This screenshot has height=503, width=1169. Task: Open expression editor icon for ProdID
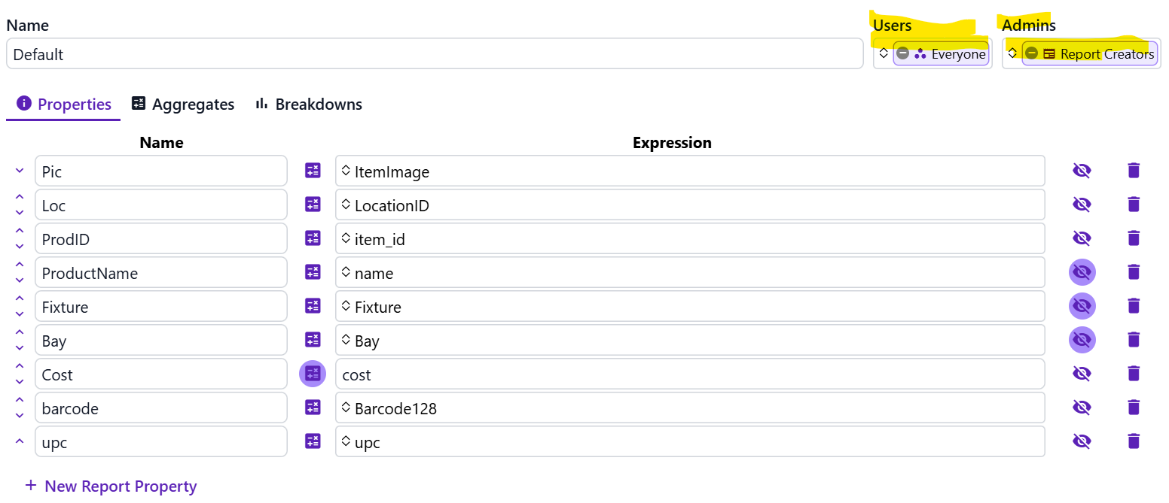coord(313,238)
